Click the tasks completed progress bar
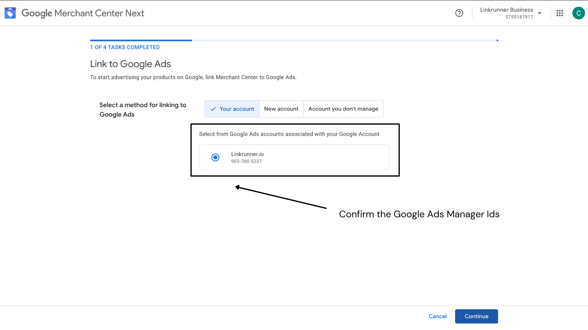Viewport: 588px width, 330px height. coord(294,40)
